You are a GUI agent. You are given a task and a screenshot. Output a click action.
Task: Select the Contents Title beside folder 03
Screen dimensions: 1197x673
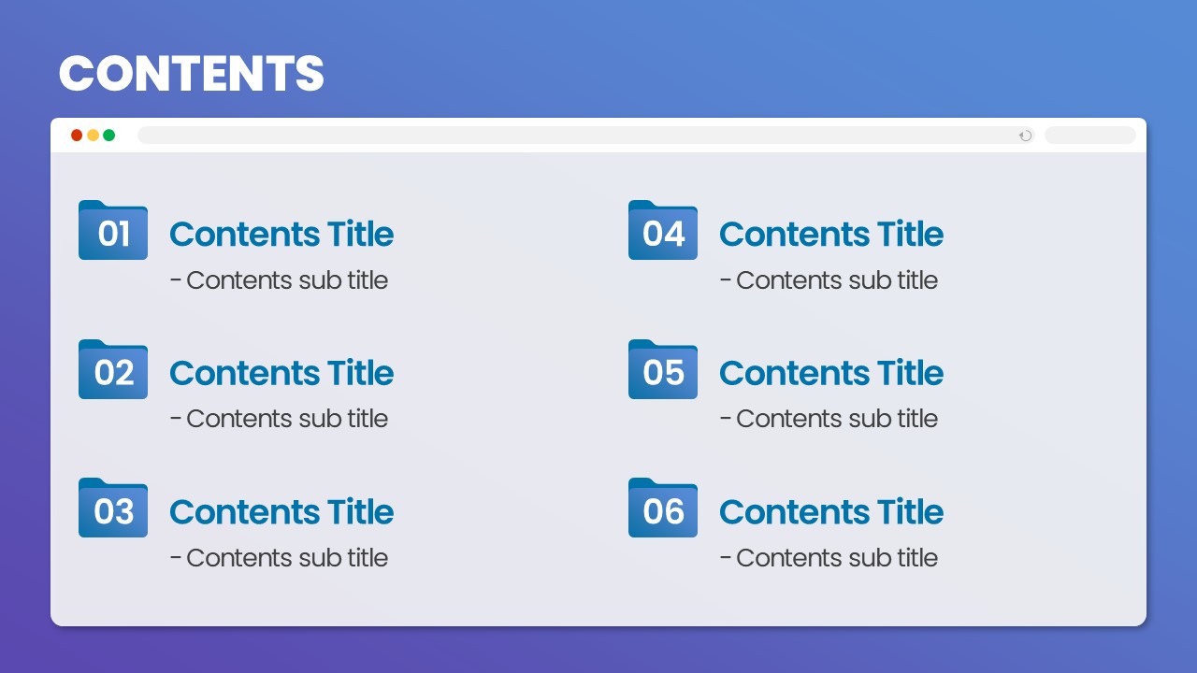(281, 512)
